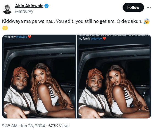Click the 67.7K Views count
Image resolution: width=155 pixels, height=133 pixels.
tap(59, 126)
